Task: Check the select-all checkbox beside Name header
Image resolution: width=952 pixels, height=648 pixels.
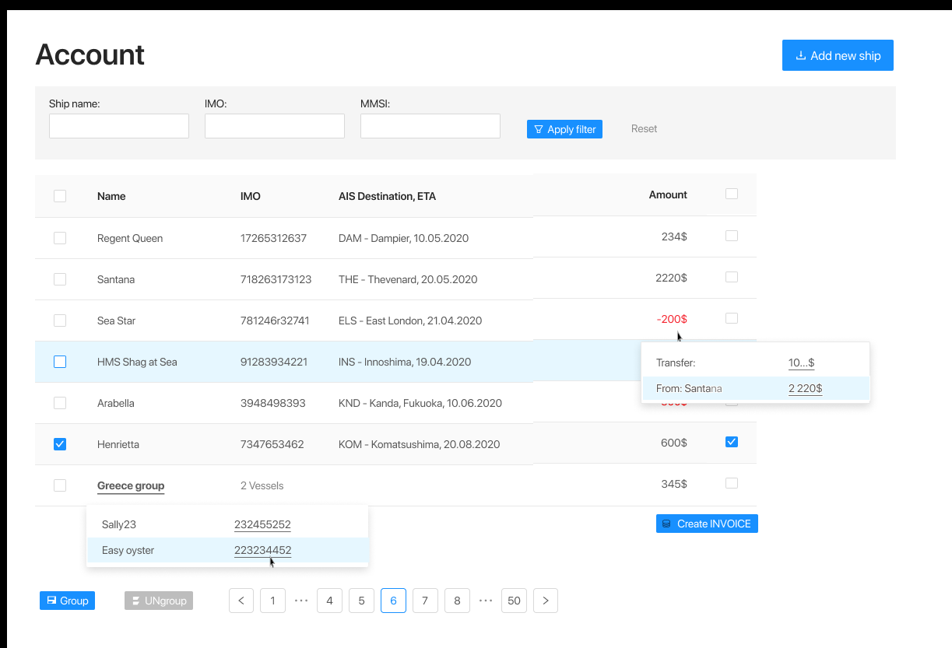Action: point(60,196)
